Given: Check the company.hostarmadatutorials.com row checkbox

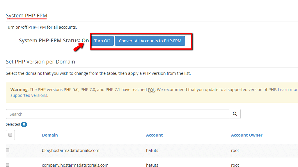Looking at the screenshot, I should pyautogui.click(x=8, y=165).
